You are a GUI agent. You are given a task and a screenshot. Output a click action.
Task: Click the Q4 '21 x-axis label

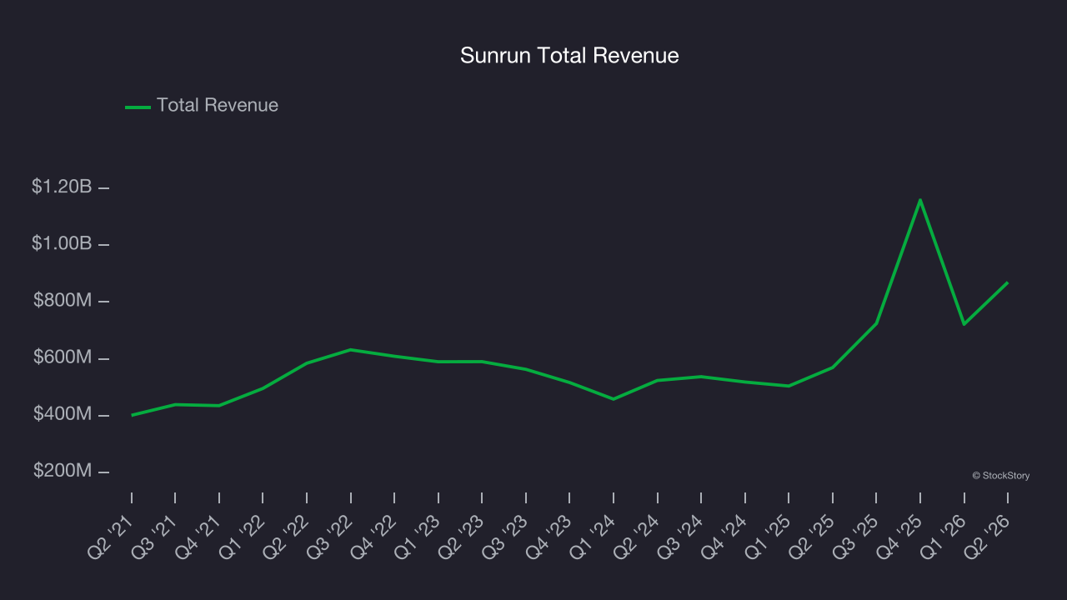pos(198,535)
